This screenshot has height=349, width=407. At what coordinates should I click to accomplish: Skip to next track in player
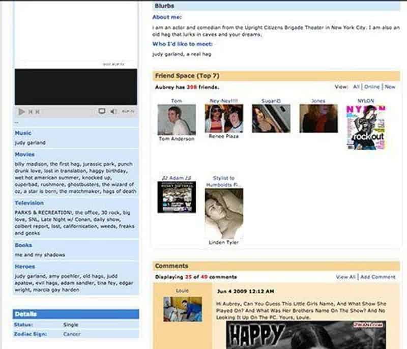(37, 112)
